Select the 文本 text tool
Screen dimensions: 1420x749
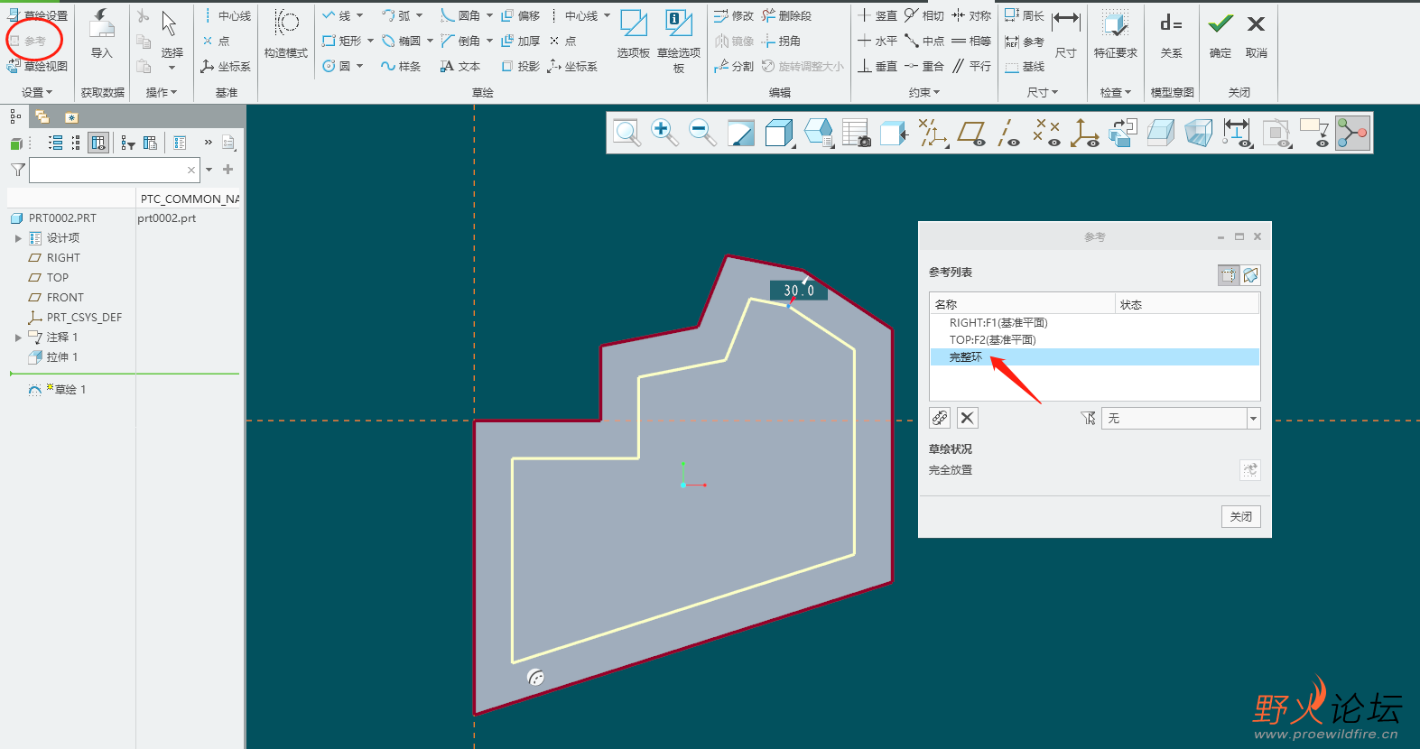pyautogui.click(x=460, y=66)
